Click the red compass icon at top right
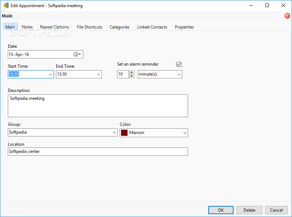292x217 pixels. coord(287,16)
